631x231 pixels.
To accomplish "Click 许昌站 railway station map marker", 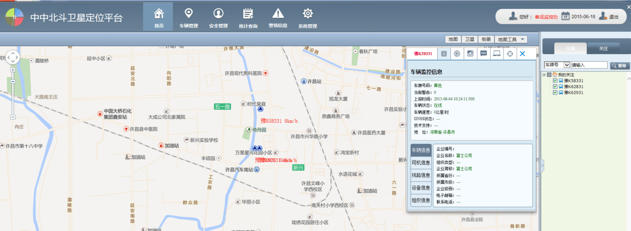I will click(x=304, y=81).
